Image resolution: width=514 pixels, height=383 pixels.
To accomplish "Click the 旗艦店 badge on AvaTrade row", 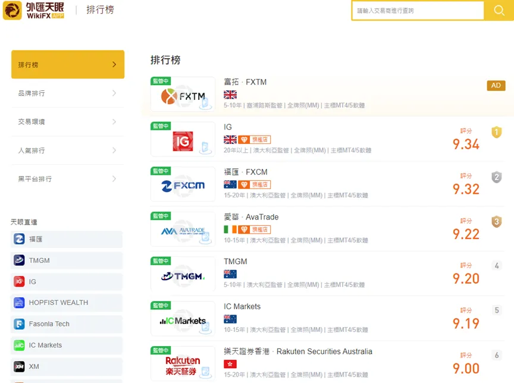I will point(255,230).
